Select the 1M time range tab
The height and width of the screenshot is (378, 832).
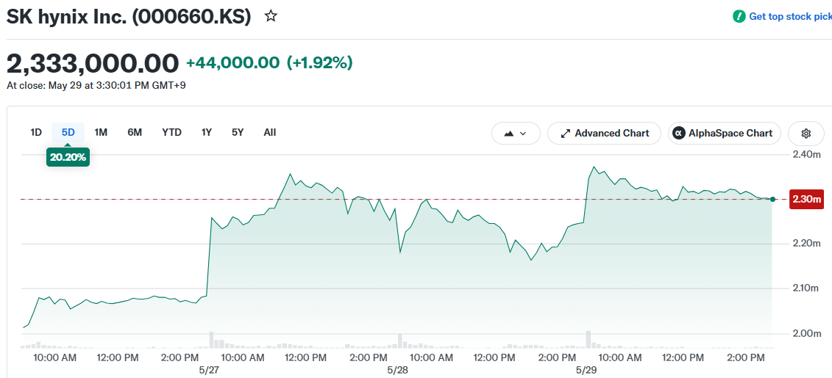click(101, 132)
